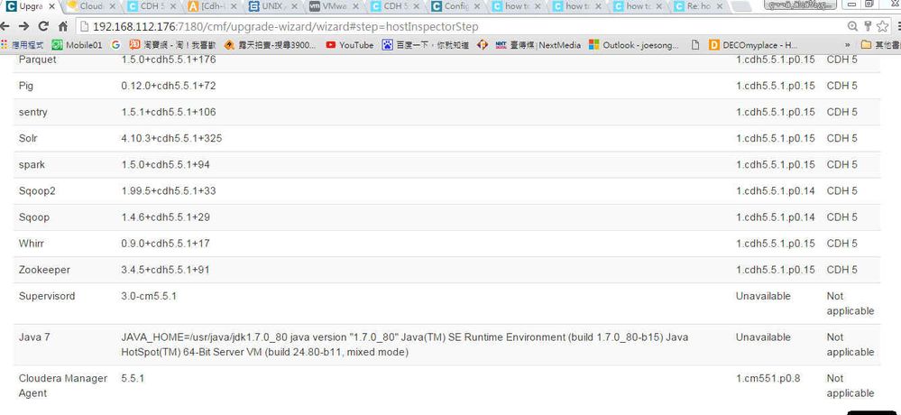This screenshot has height=415, width=901.
Task: Select Sqoop2 row release 1.cdh5.5.1.p0.14
Action: coord(776,191)
